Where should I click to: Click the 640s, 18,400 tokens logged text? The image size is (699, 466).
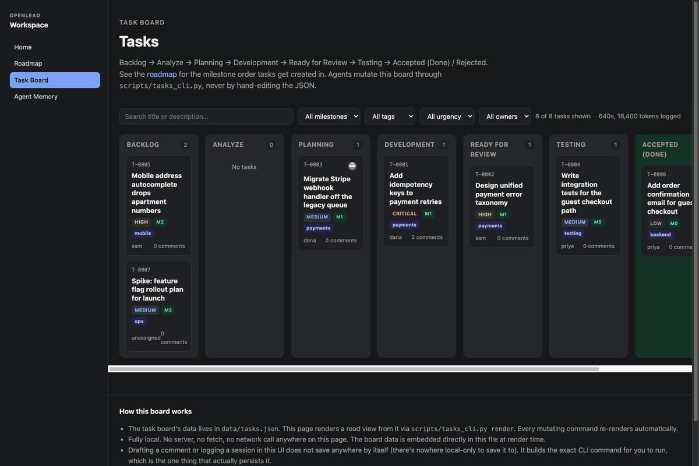tap(640, 116)
